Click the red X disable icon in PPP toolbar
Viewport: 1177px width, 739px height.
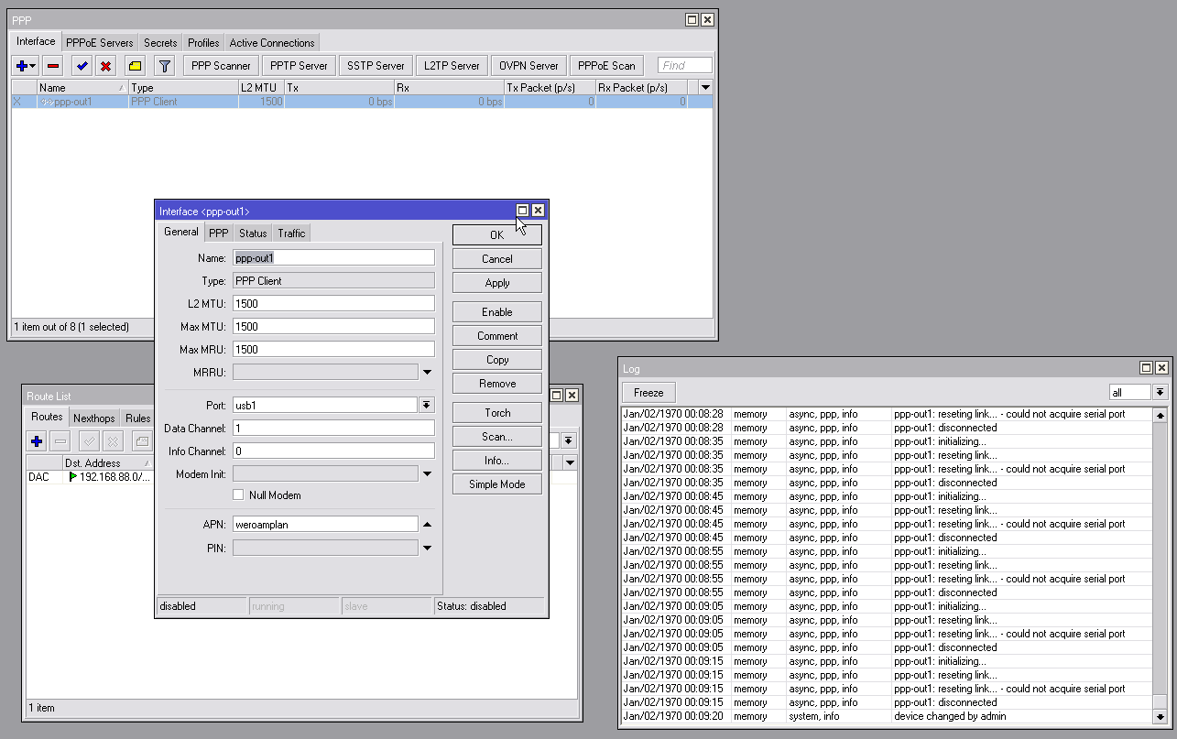coord(106,66)
